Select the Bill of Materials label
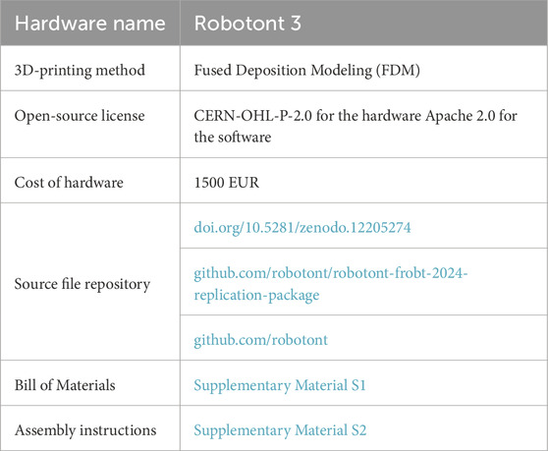 pyautogui.click(x=65, y=385)
